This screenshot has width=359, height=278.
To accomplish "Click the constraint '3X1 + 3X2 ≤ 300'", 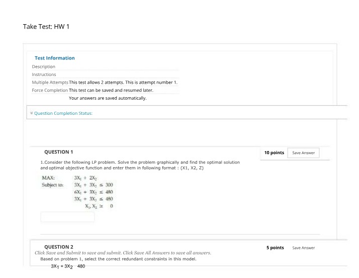I will coord(94,185).
